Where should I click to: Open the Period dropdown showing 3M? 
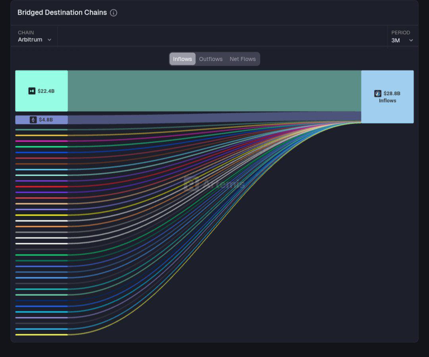coord(402,37)
